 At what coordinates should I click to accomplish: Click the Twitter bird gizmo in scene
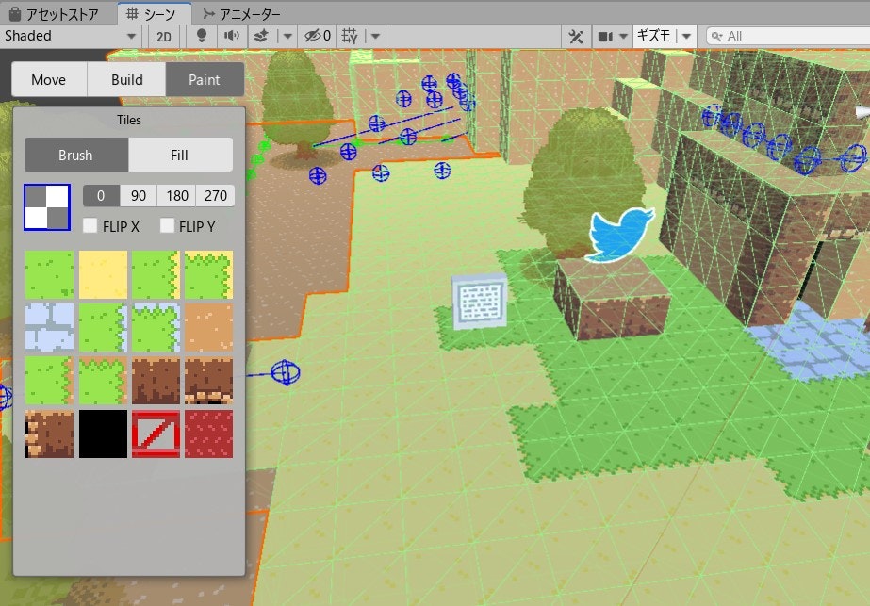click(620, 235)
